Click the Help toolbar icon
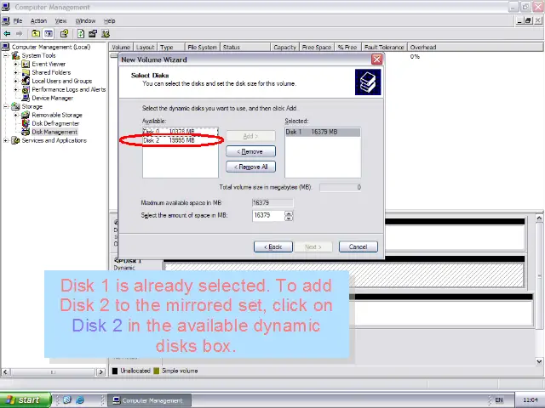Viewport: 545px width, 408px height. [x=64, y=34]
